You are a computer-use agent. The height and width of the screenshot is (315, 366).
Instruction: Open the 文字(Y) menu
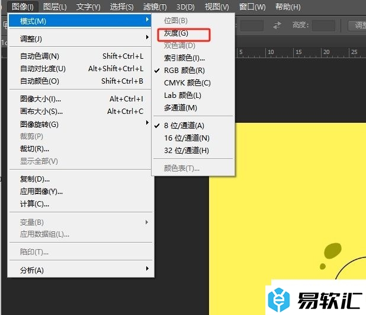click(x=88, y=7)
